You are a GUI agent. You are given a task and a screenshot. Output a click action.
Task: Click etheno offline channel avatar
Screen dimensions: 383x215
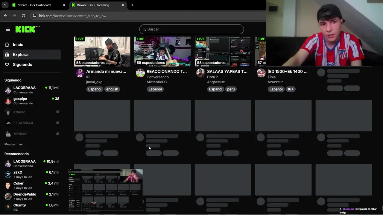(x=8, y=112)
